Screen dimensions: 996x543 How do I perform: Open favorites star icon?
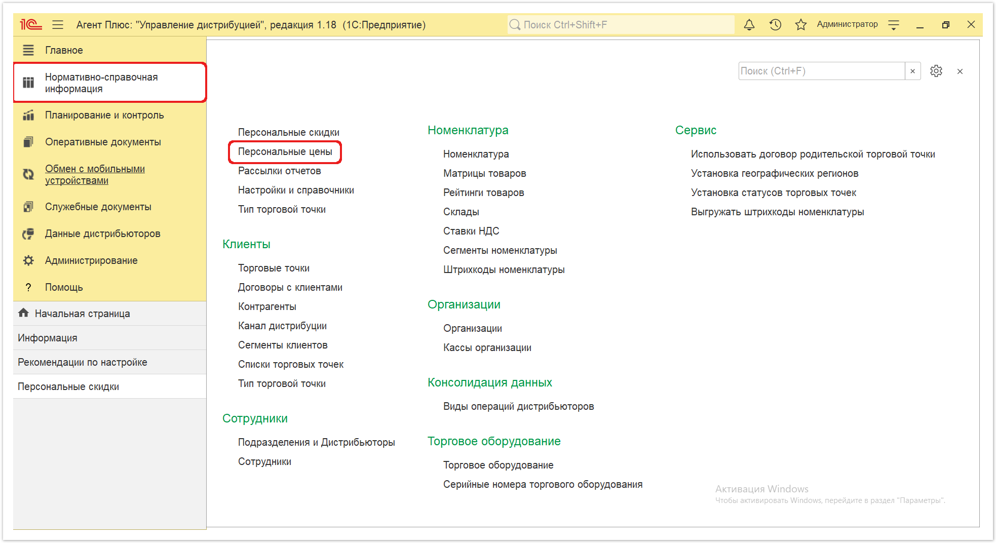click(x=800, y=24)
